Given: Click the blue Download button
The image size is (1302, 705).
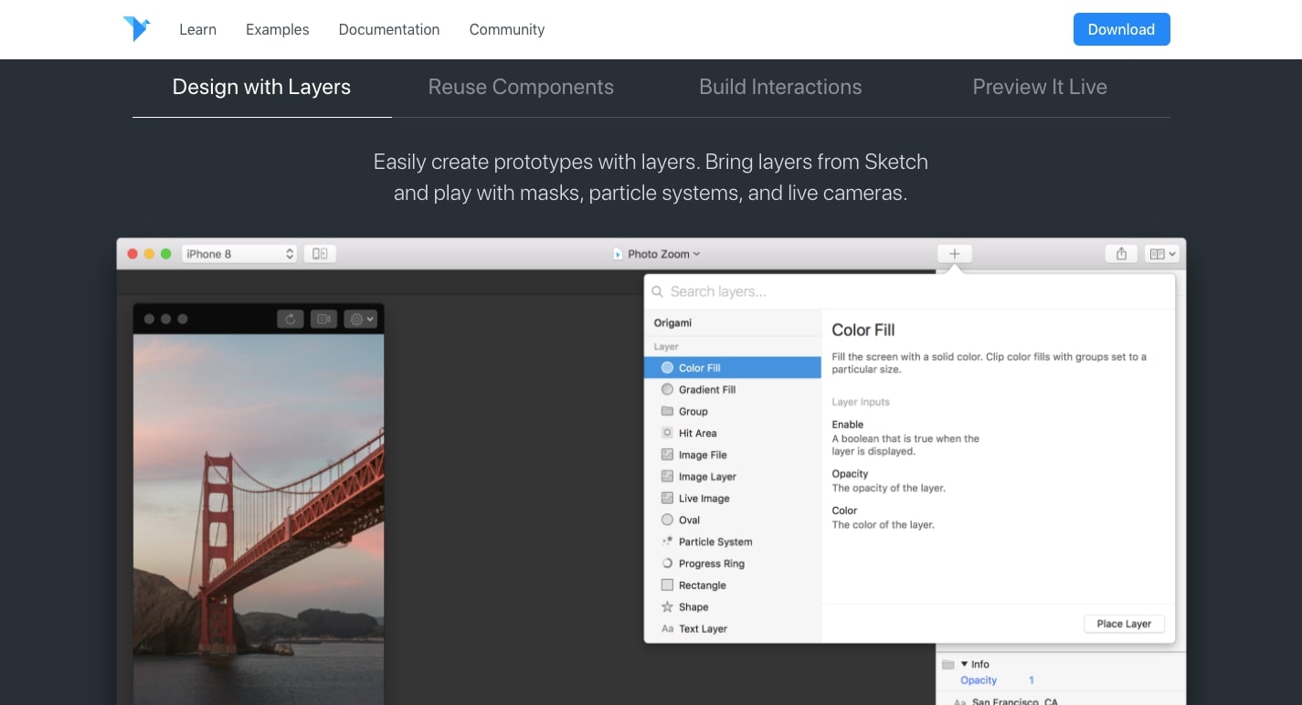Looking at the screenshot, I should tap(1121, 29).
